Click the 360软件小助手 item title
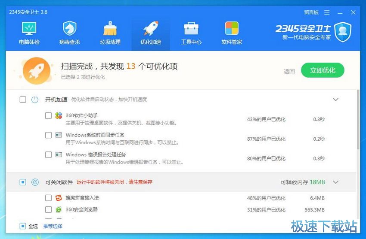This screenshot has width=366, height=239. click(82, 115)
